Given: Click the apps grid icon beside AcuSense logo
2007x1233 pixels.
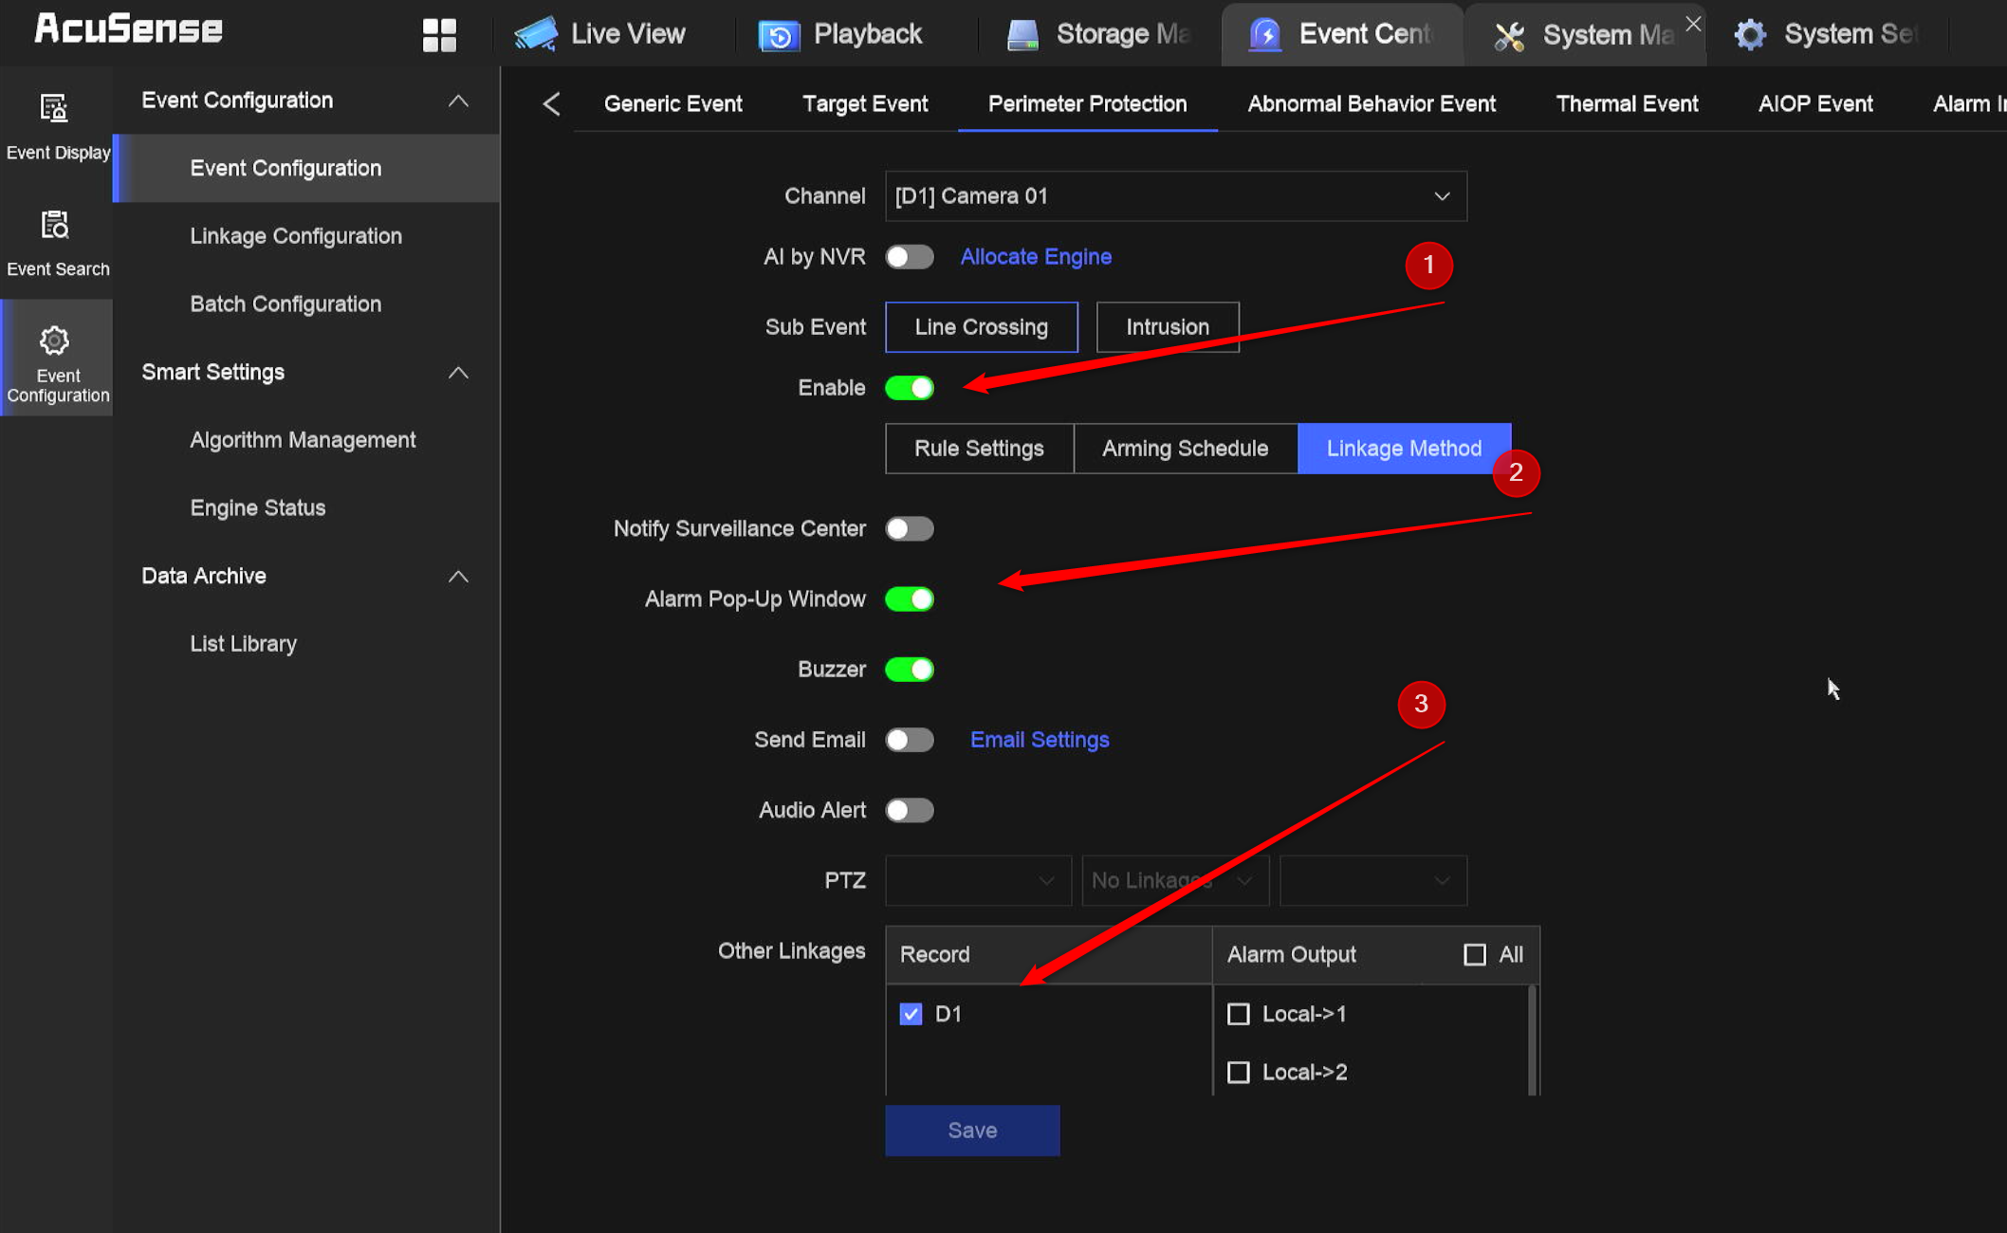Looking at the screenshot, I should [438, 34].
